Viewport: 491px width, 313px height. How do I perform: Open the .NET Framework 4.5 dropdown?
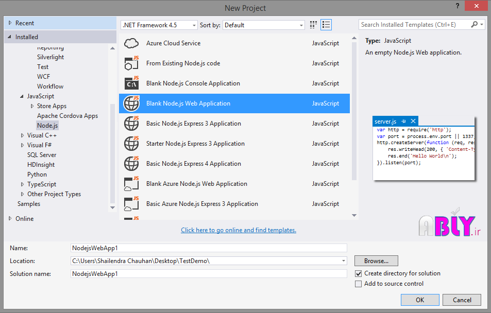coord(159,25)
